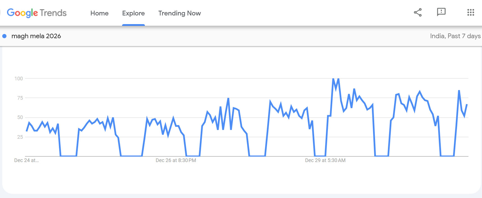Open the Trending Now tab
The width and height of the screenshot is (482, 198).
pos(179,13)
